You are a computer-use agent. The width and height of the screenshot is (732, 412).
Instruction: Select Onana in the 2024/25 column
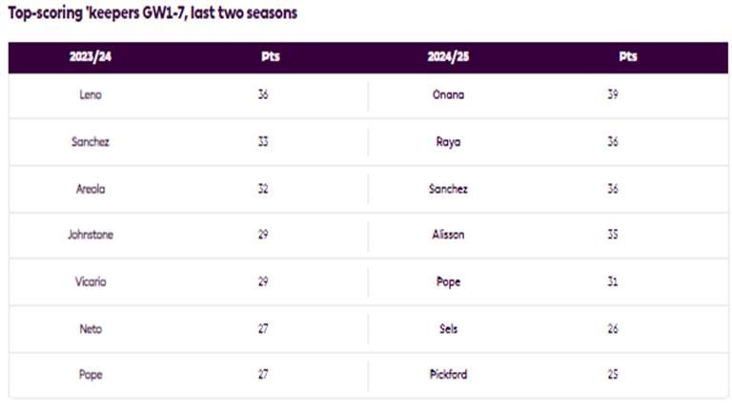tap(448, 95)
